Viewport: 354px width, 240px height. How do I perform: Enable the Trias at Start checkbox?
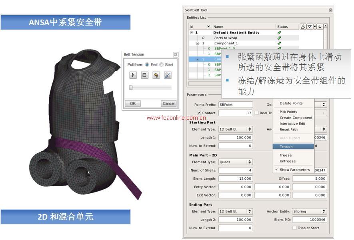(294, 228)
